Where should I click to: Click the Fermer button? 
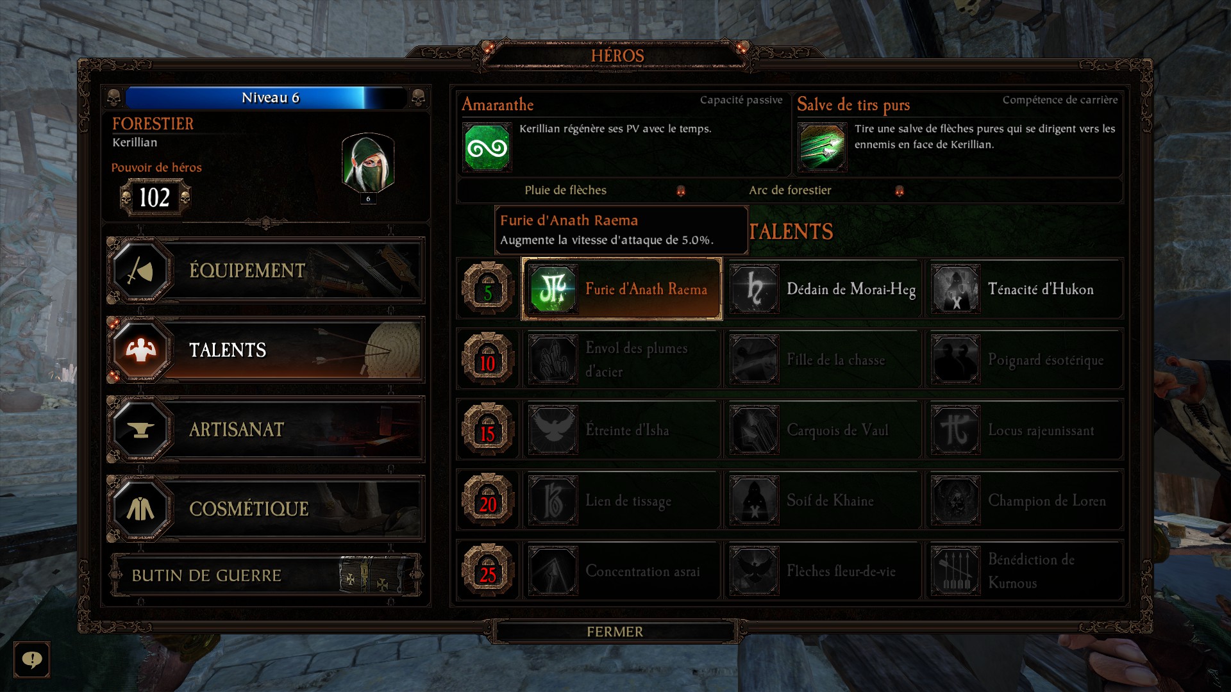[x=615, y=632]
